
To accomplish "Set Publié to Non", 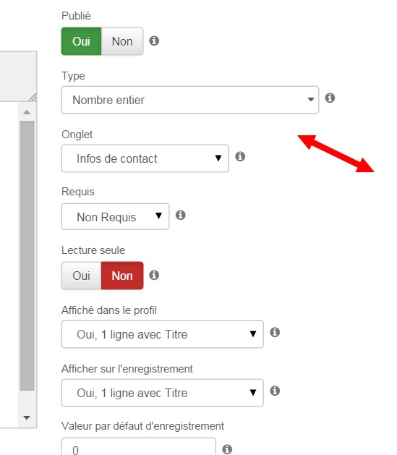I will coord(122,41).
